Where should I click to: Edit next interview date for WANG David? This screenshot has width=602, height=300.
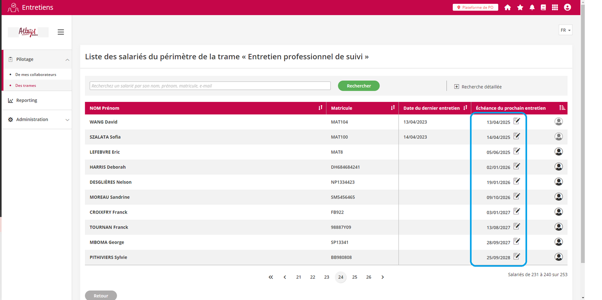click(517, 121)
